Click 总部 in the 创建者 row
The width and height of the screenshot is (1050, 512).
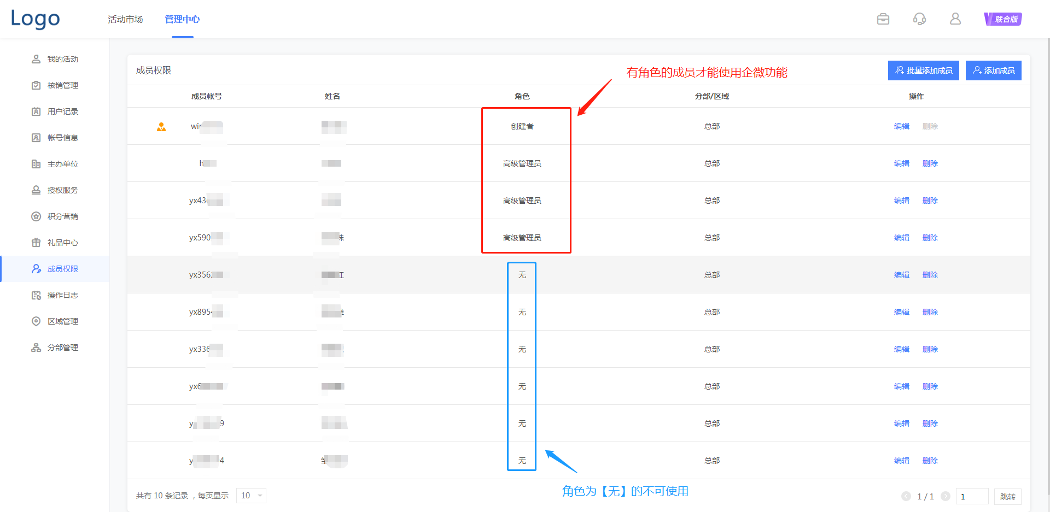point(712,126)
